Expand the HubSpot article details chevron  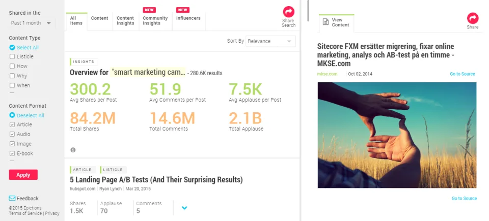click(184, 208)
